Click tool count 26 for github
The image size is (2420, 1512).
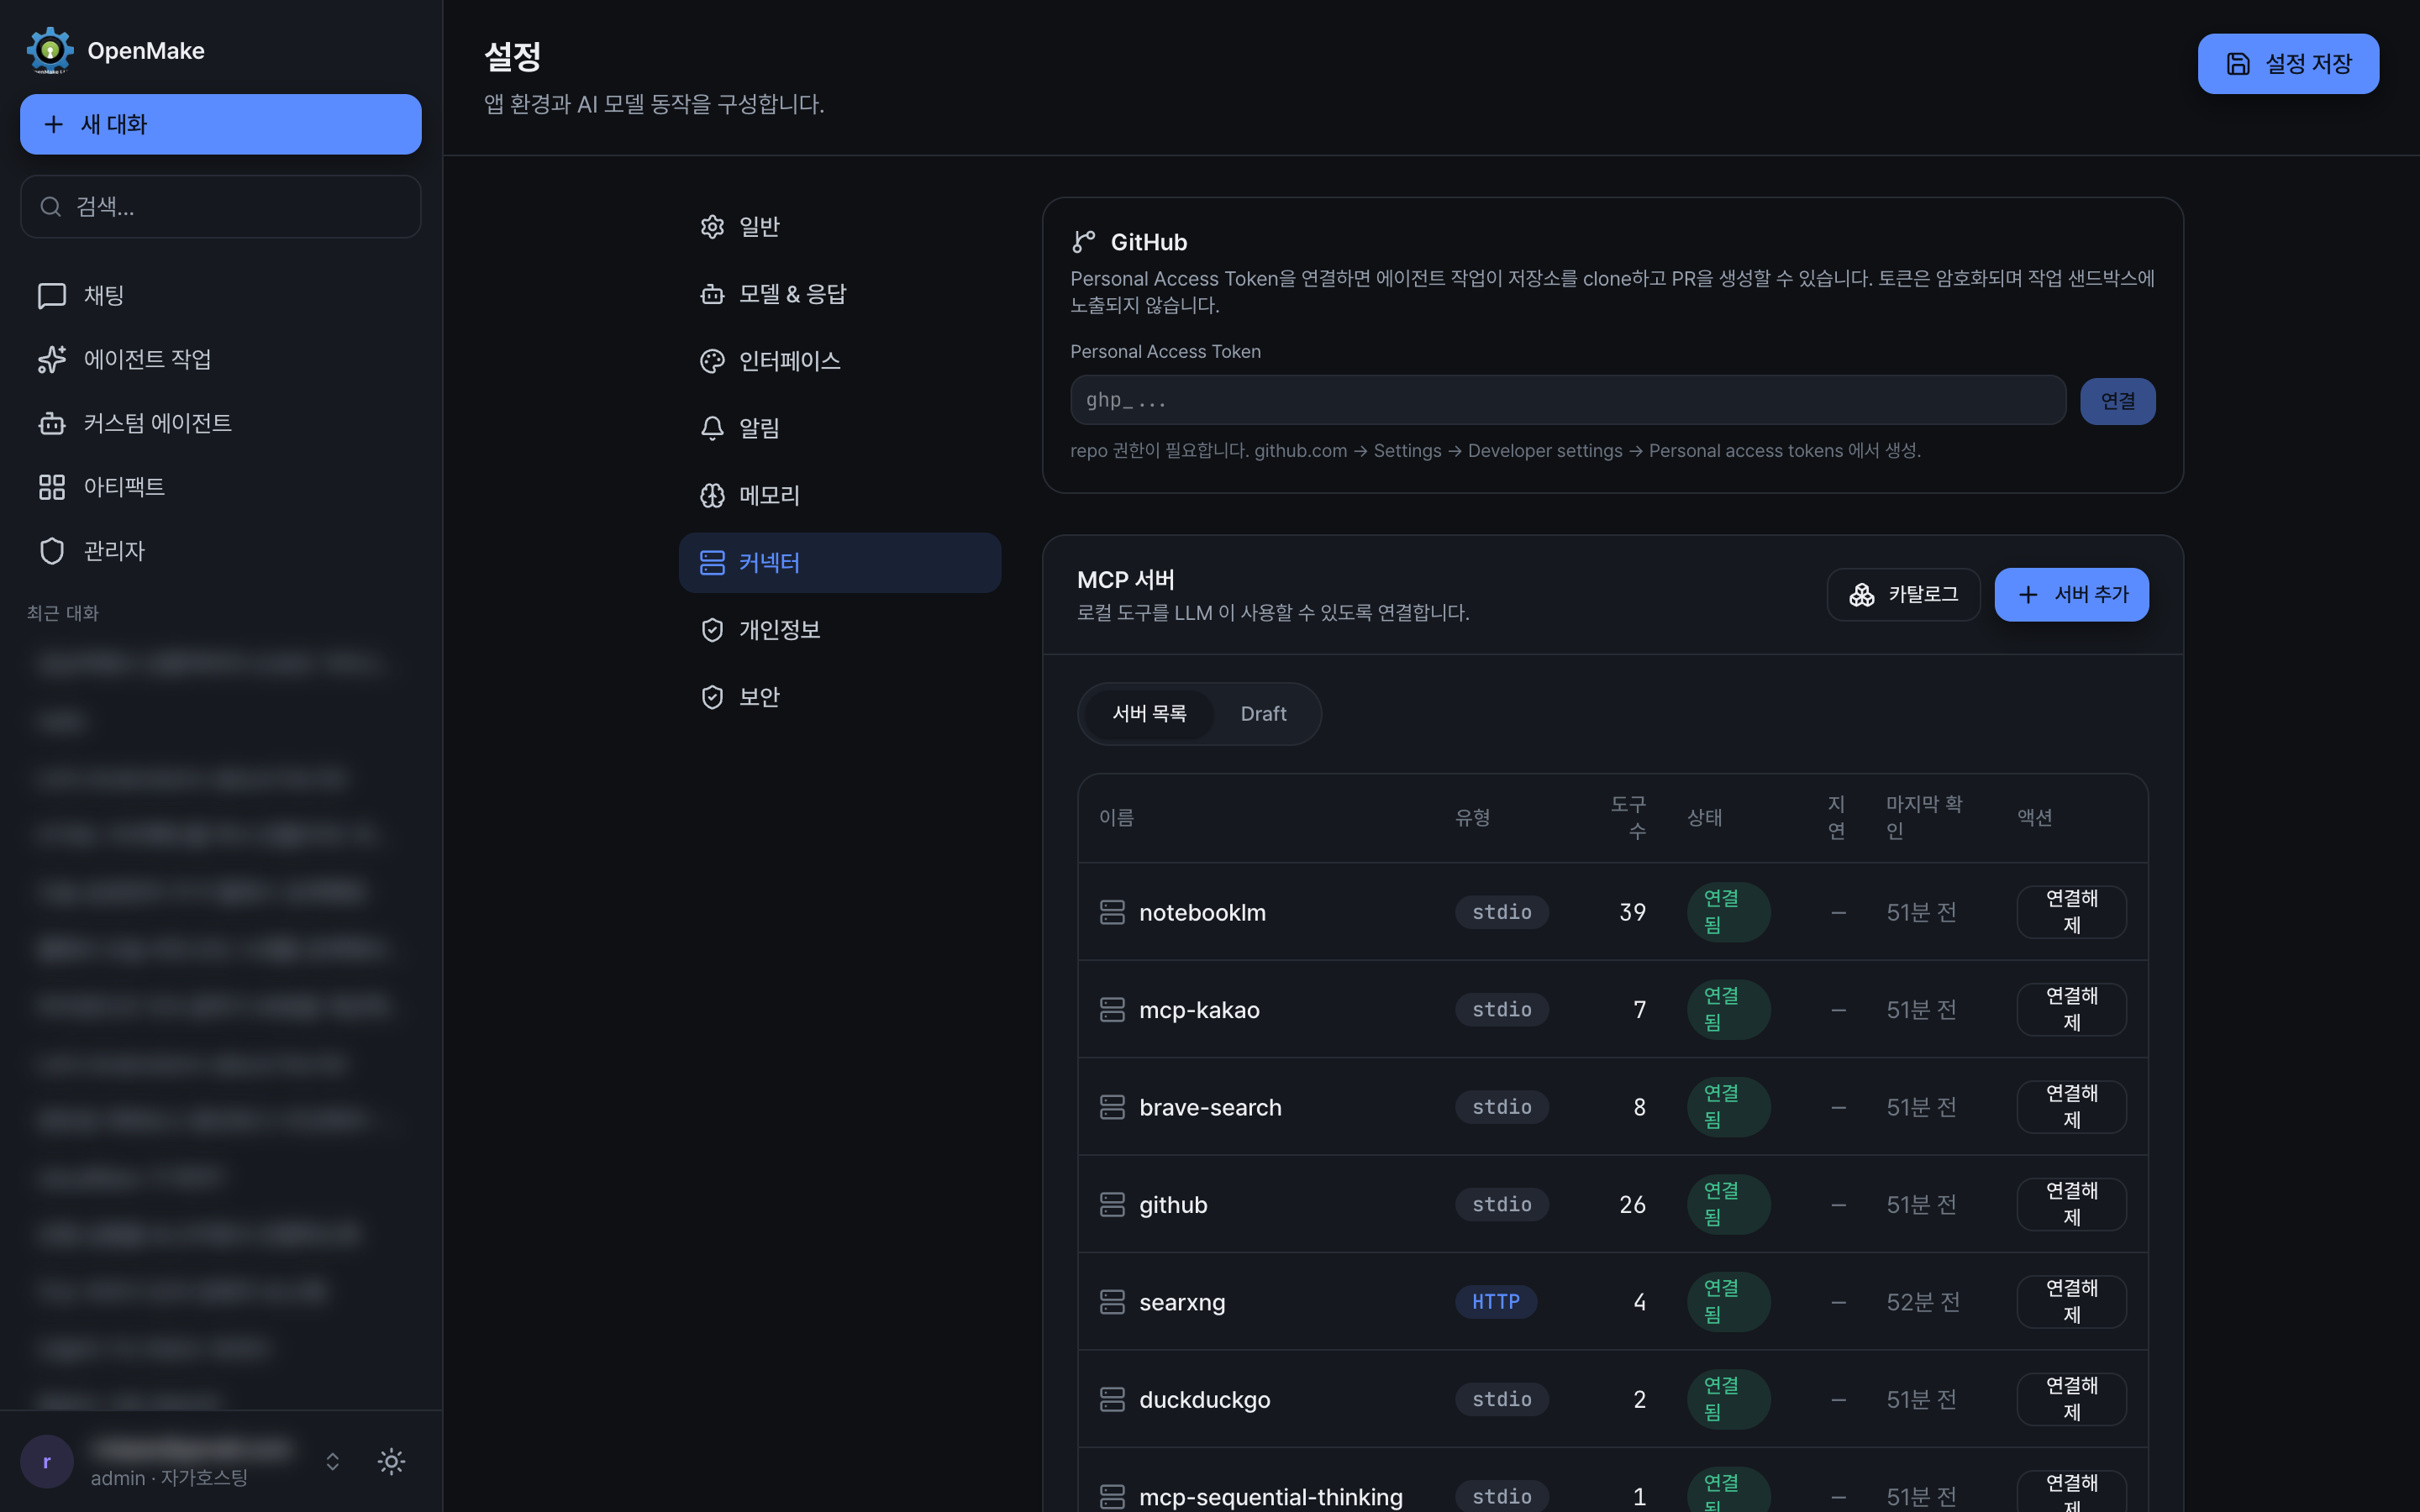pyautogui.click(x=1632, y=1204)
